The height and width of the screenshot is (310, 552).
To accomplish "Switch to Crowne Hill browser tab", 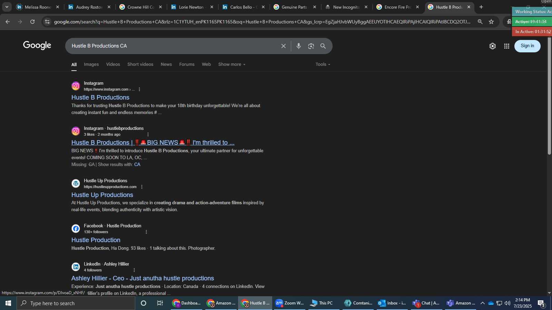I will 141,7.
